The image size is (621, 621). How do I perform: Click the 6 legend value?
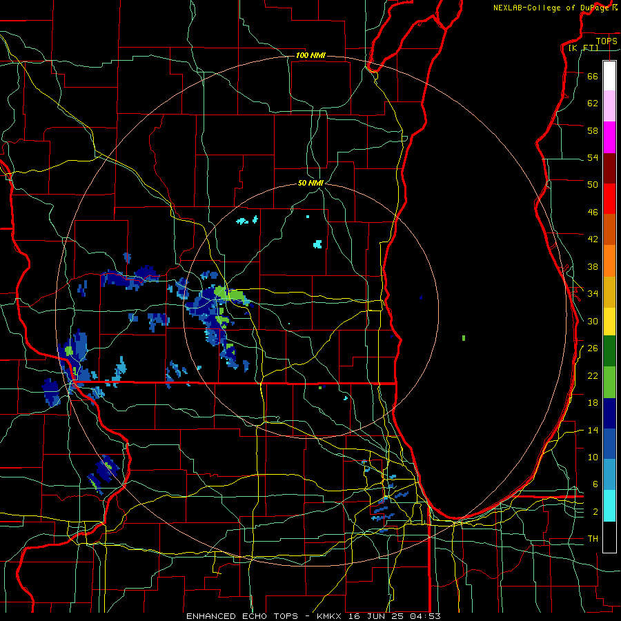click(x=595, y=484)
